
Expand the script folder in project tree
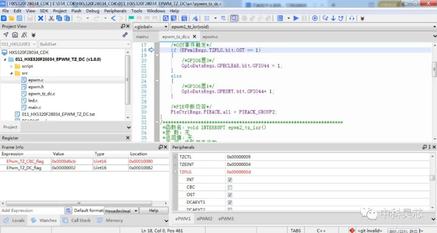coord(11,66)
